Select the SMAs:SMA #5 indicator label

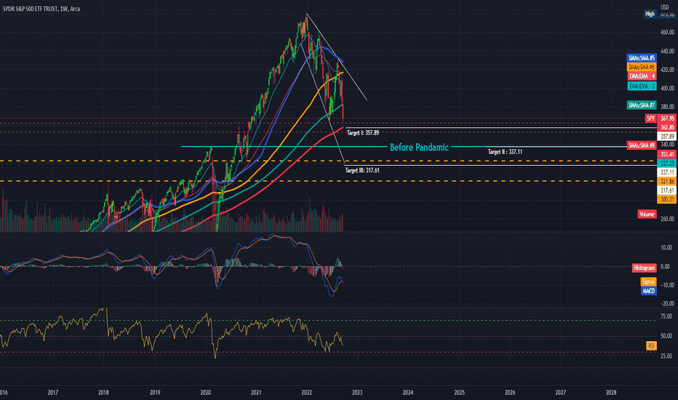642,58
